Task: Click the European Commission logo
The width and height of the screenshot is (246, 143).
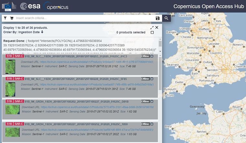Action: (9, 6)
